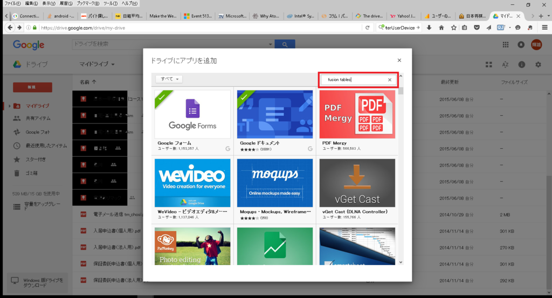Viewport: 552px width, 298px height.
Task: Open the 編集(E) menu
Action: coord(32,3)
